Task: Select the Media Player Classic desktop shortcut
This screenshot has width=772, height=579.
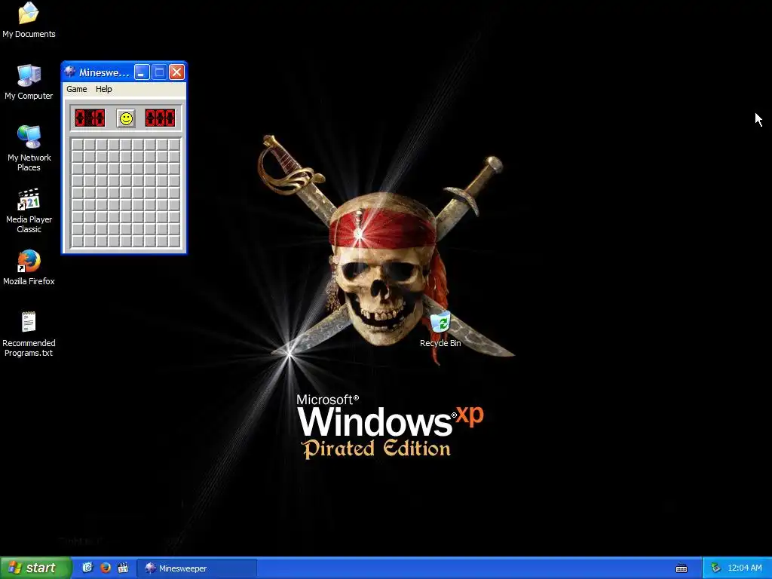Action: click(x=29, y=210)
